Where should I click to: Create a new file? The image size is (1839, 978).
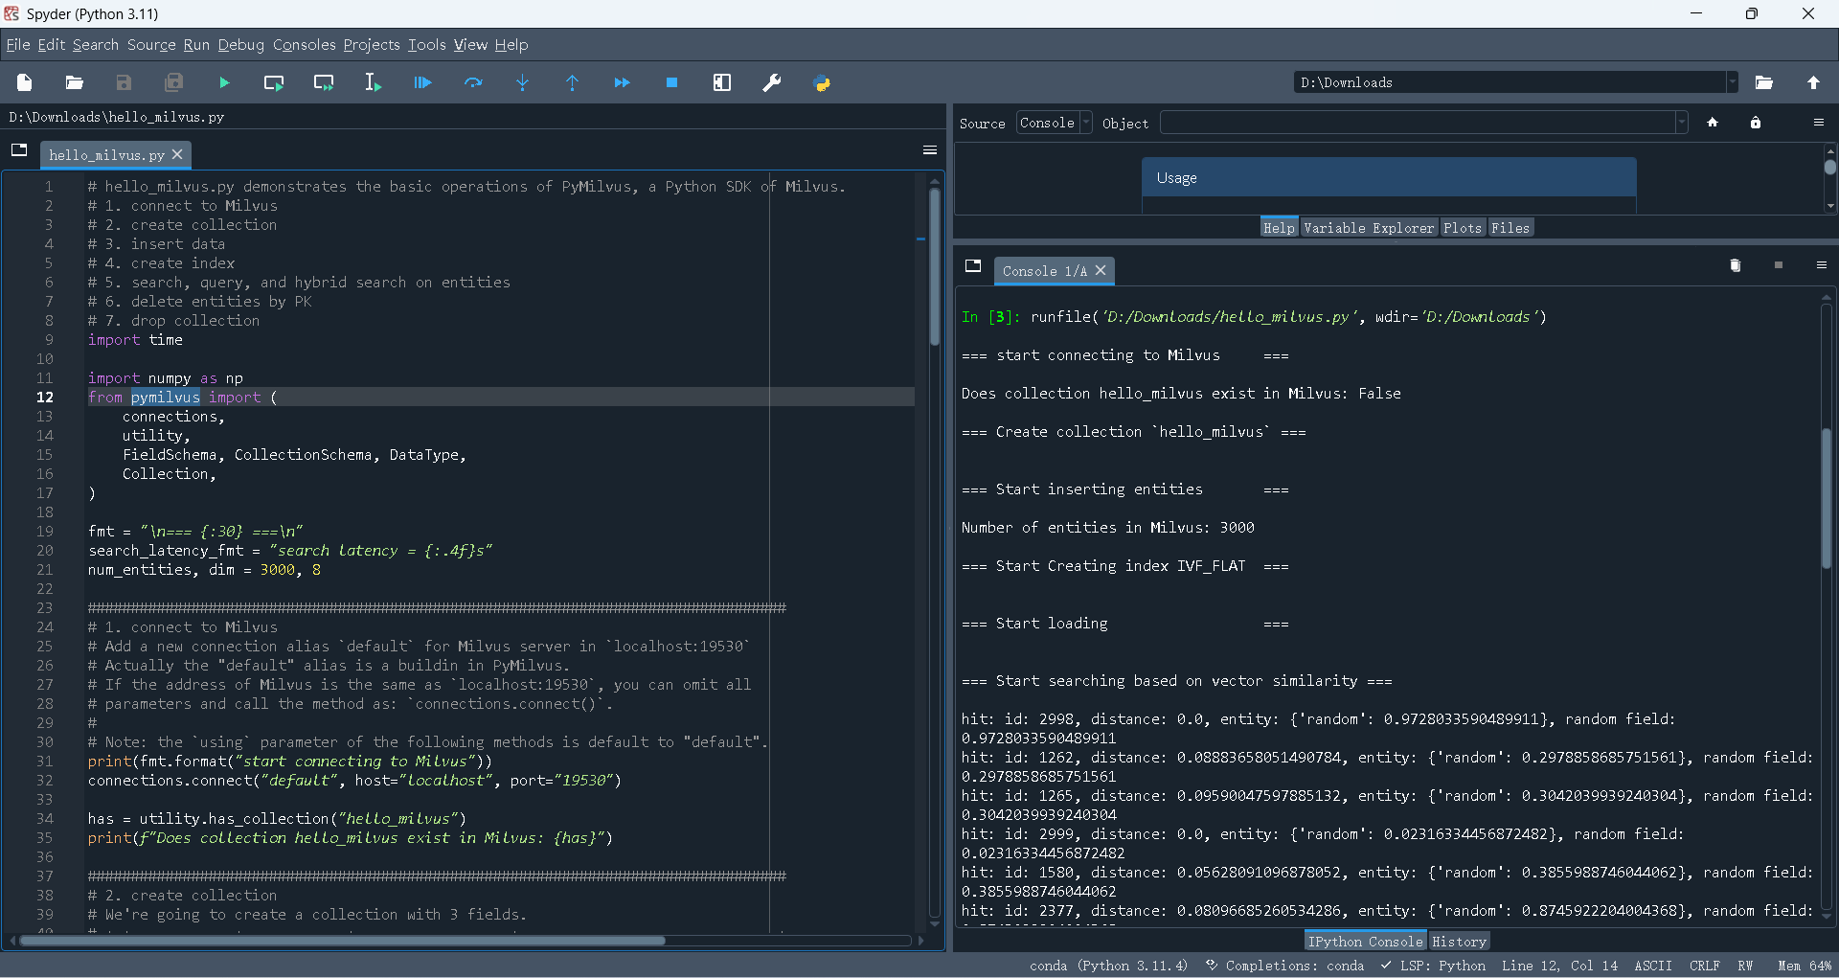24,82
